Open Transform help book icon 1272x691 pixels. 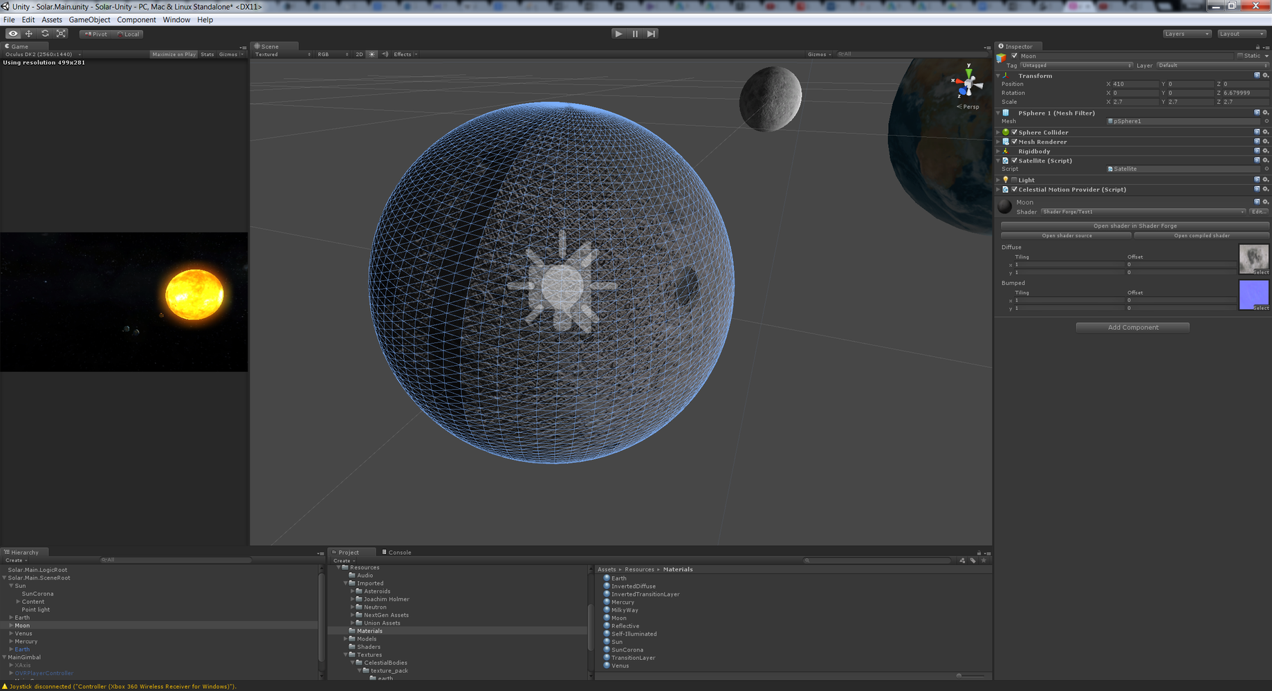[x=1257, y=75]
